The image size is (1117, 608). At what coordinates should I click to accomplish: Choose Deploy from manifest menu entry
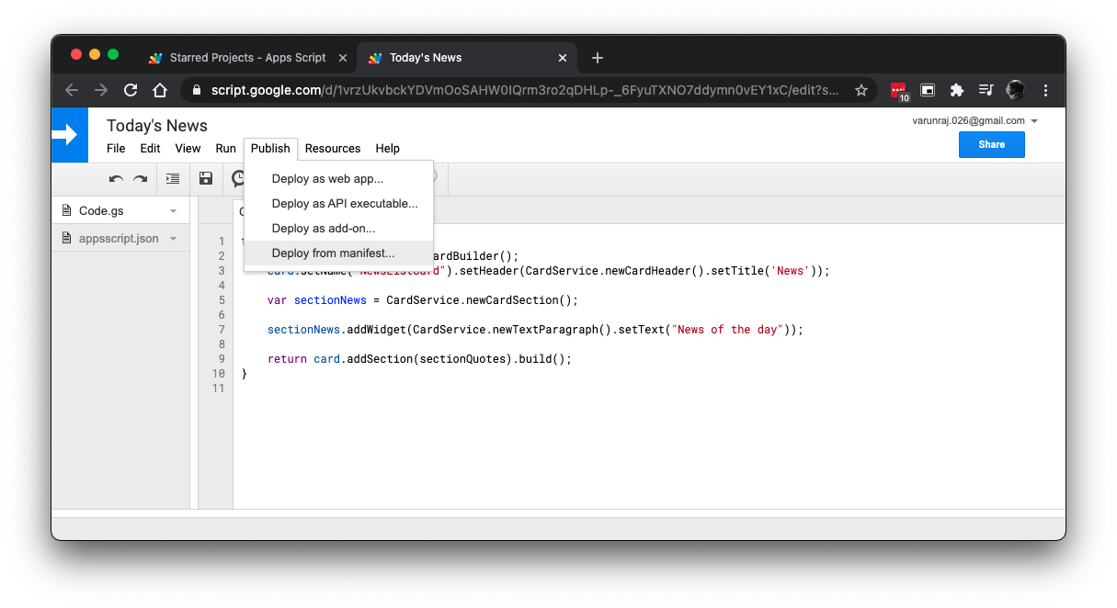click(x=333, y=253)
